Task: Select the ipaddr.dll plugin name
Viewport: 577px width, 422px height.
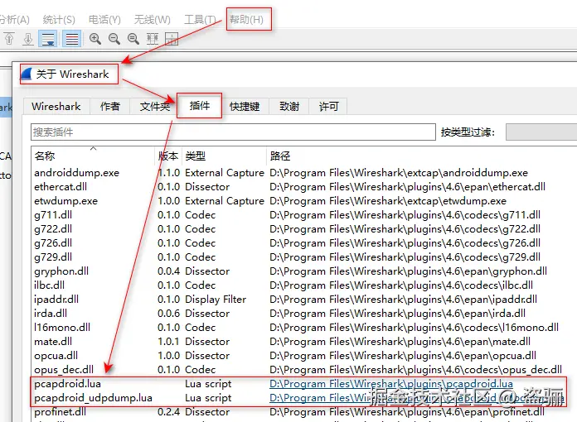Action: (x=56, y=300)
